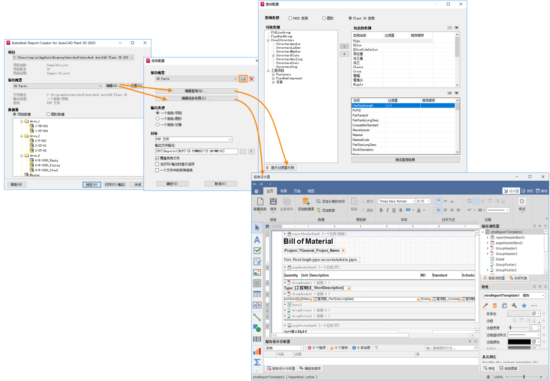Switch to the Page (页面) ribbon tab

tap(297, 191)
